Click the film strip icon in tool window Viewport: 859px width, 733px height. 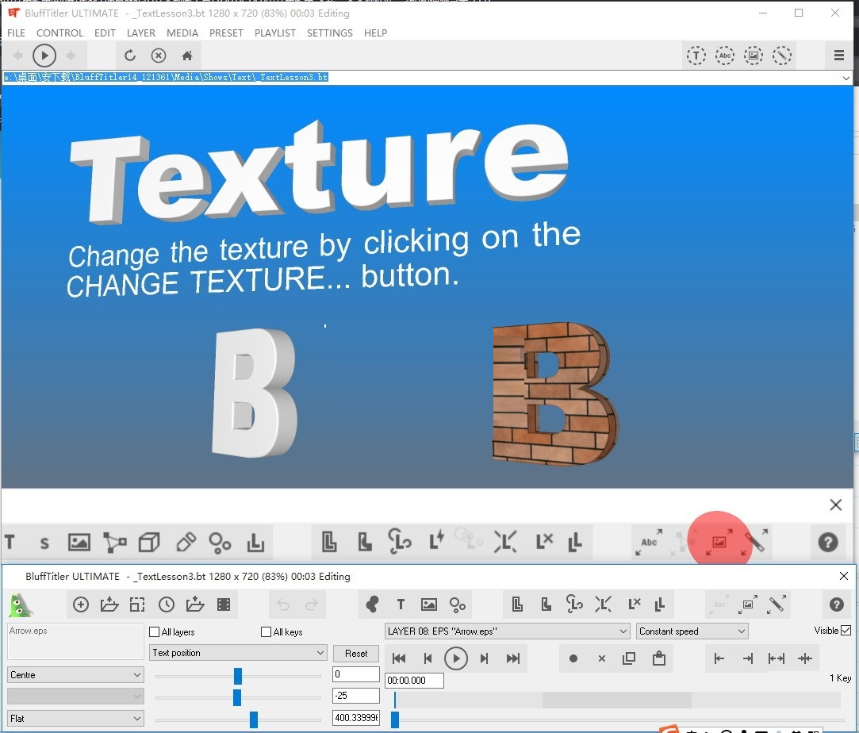(x=224, y=605)
